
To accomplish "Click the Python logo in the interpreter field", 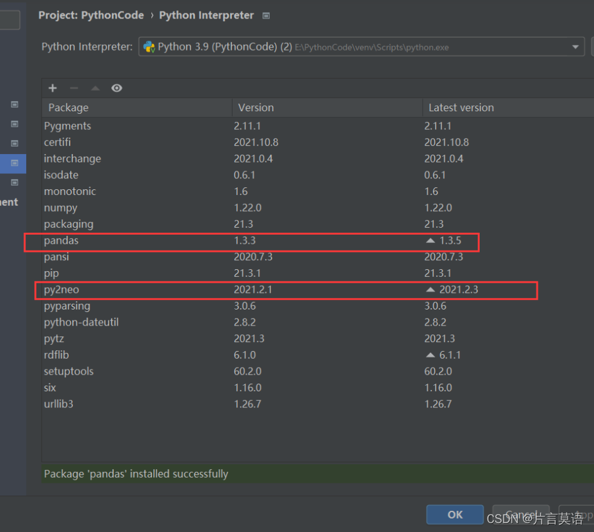I will coord(149,47).
